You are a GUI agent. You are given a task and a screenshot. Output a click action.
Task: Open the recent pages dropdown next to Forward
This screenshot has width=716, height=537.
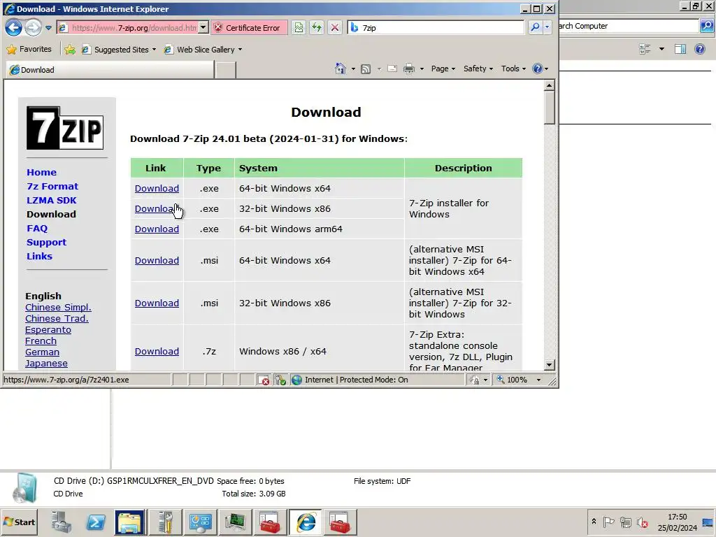click(x=48, y=28)
